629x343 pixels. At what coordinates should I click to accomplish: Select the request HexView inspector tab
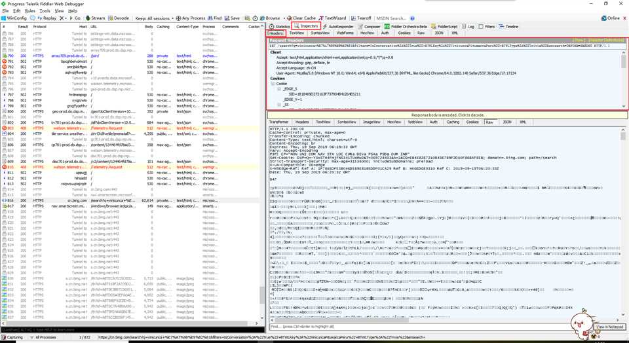click(367, 33)
